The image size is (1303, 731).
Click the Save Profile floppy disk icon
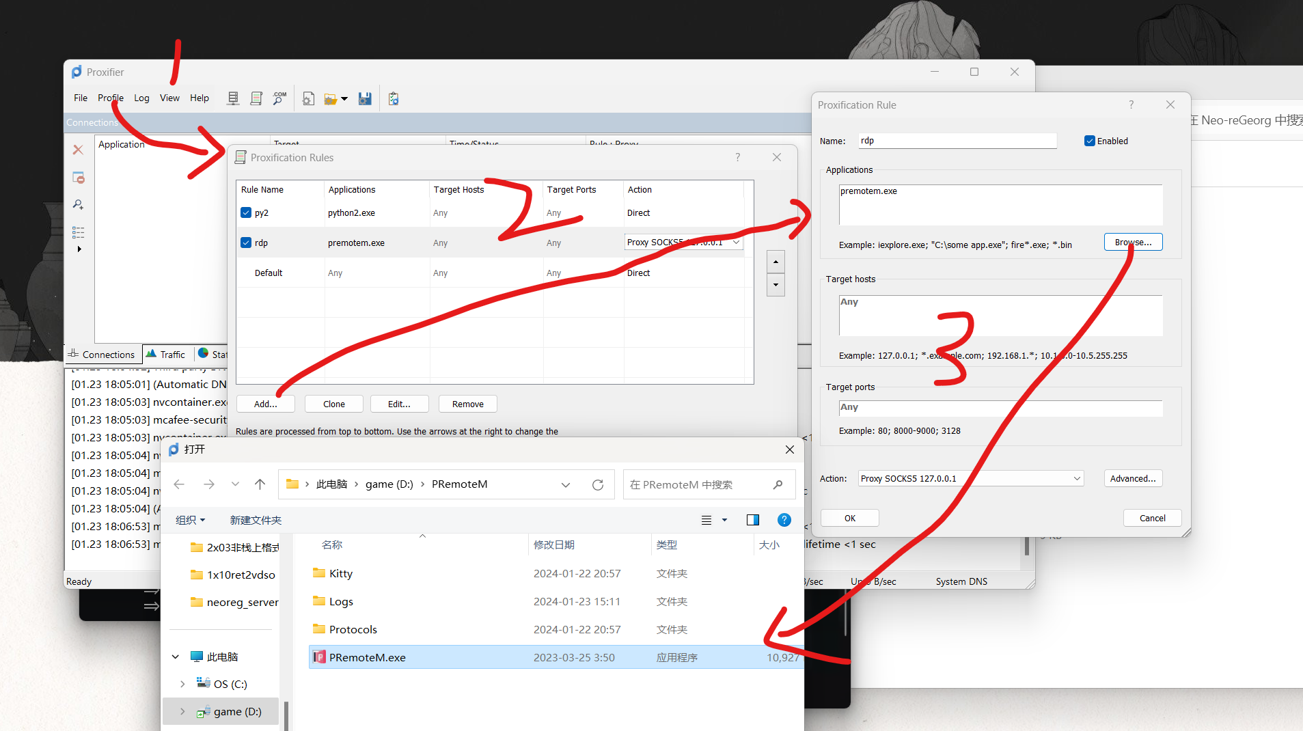coord(365,98)
